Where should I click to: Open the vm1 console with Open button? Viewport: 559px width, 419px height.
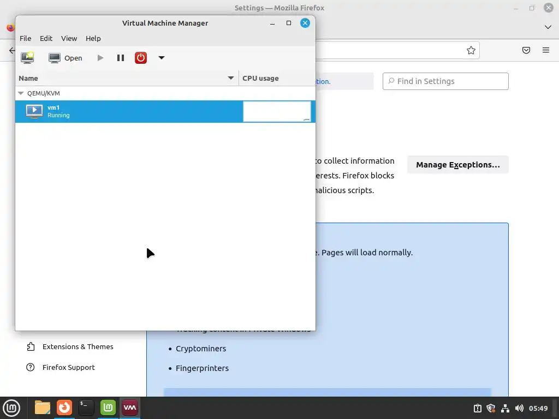66,58
